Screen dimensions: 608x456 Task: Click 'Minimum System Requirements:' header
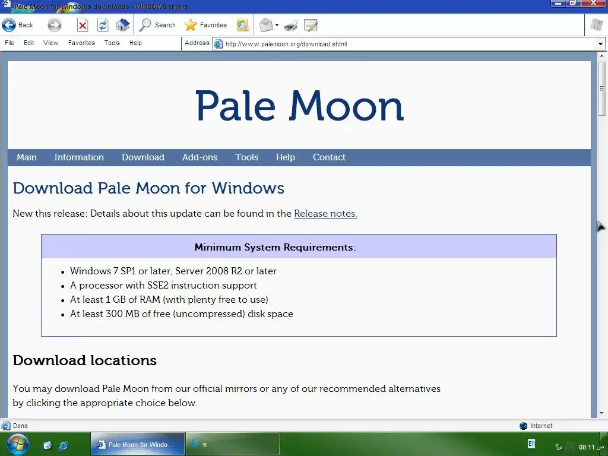(275, 248)
